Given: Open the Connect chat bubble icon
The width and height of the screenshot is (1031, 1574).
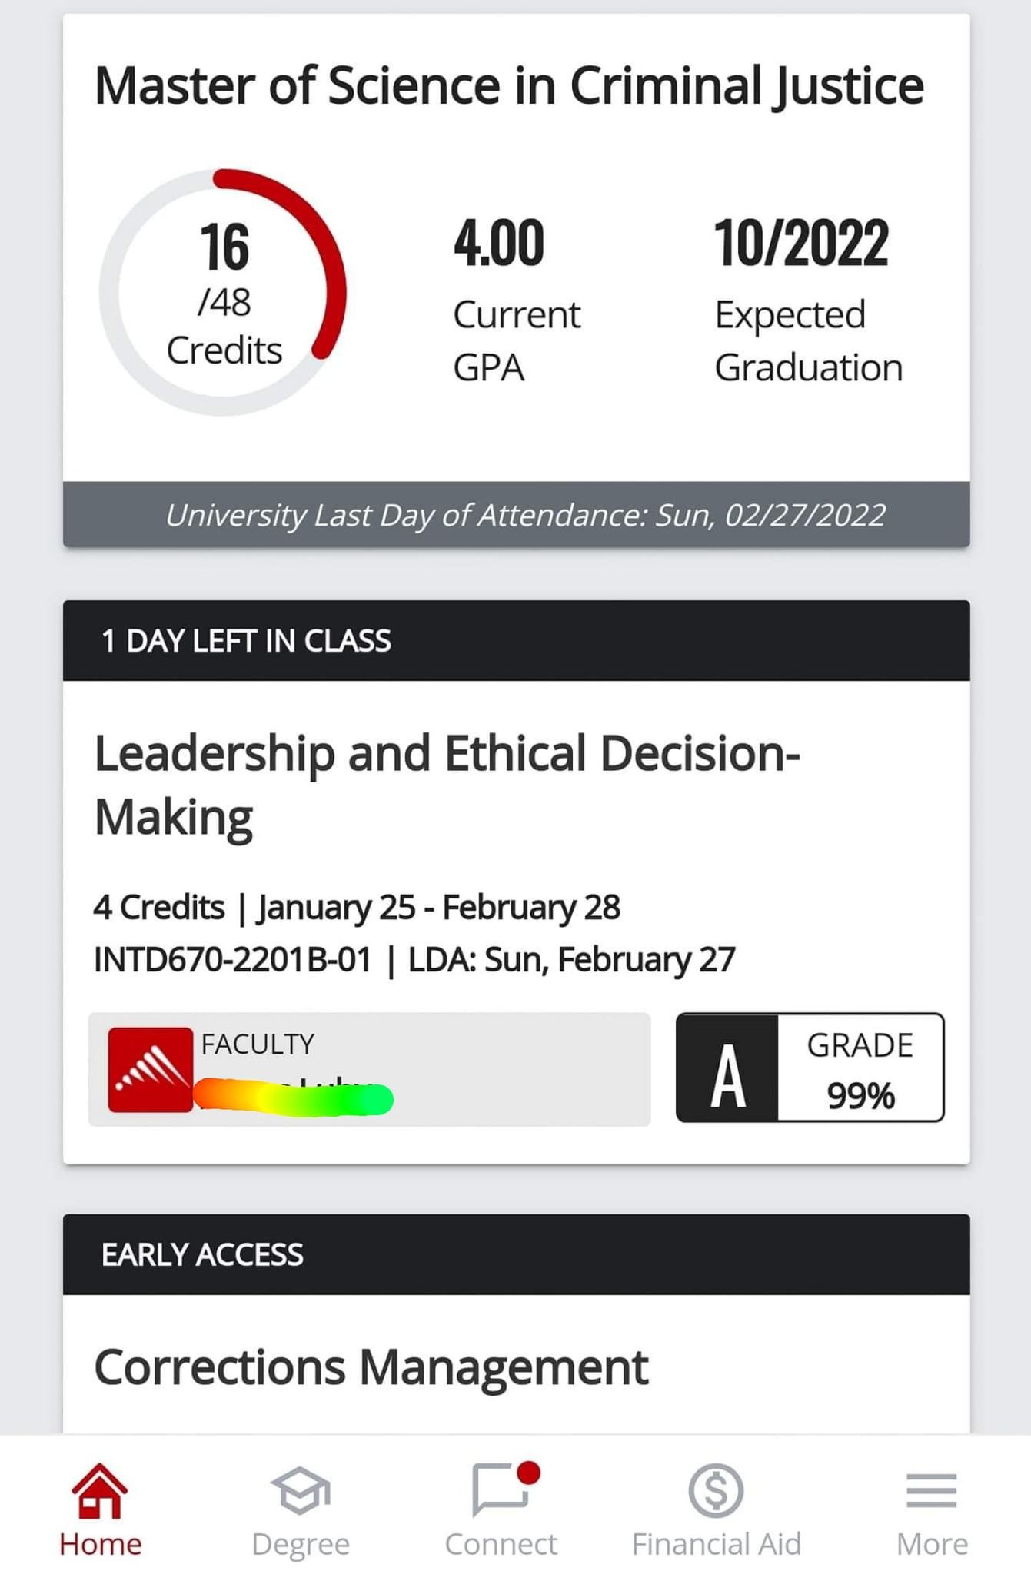Looking at the screenshot, I should click(501, 1489).
